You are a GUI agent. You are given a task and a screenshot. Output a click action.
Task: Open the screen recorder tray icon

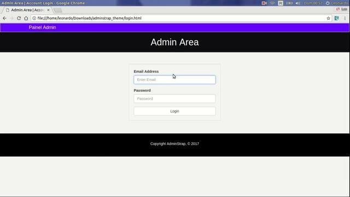(264, 3)
